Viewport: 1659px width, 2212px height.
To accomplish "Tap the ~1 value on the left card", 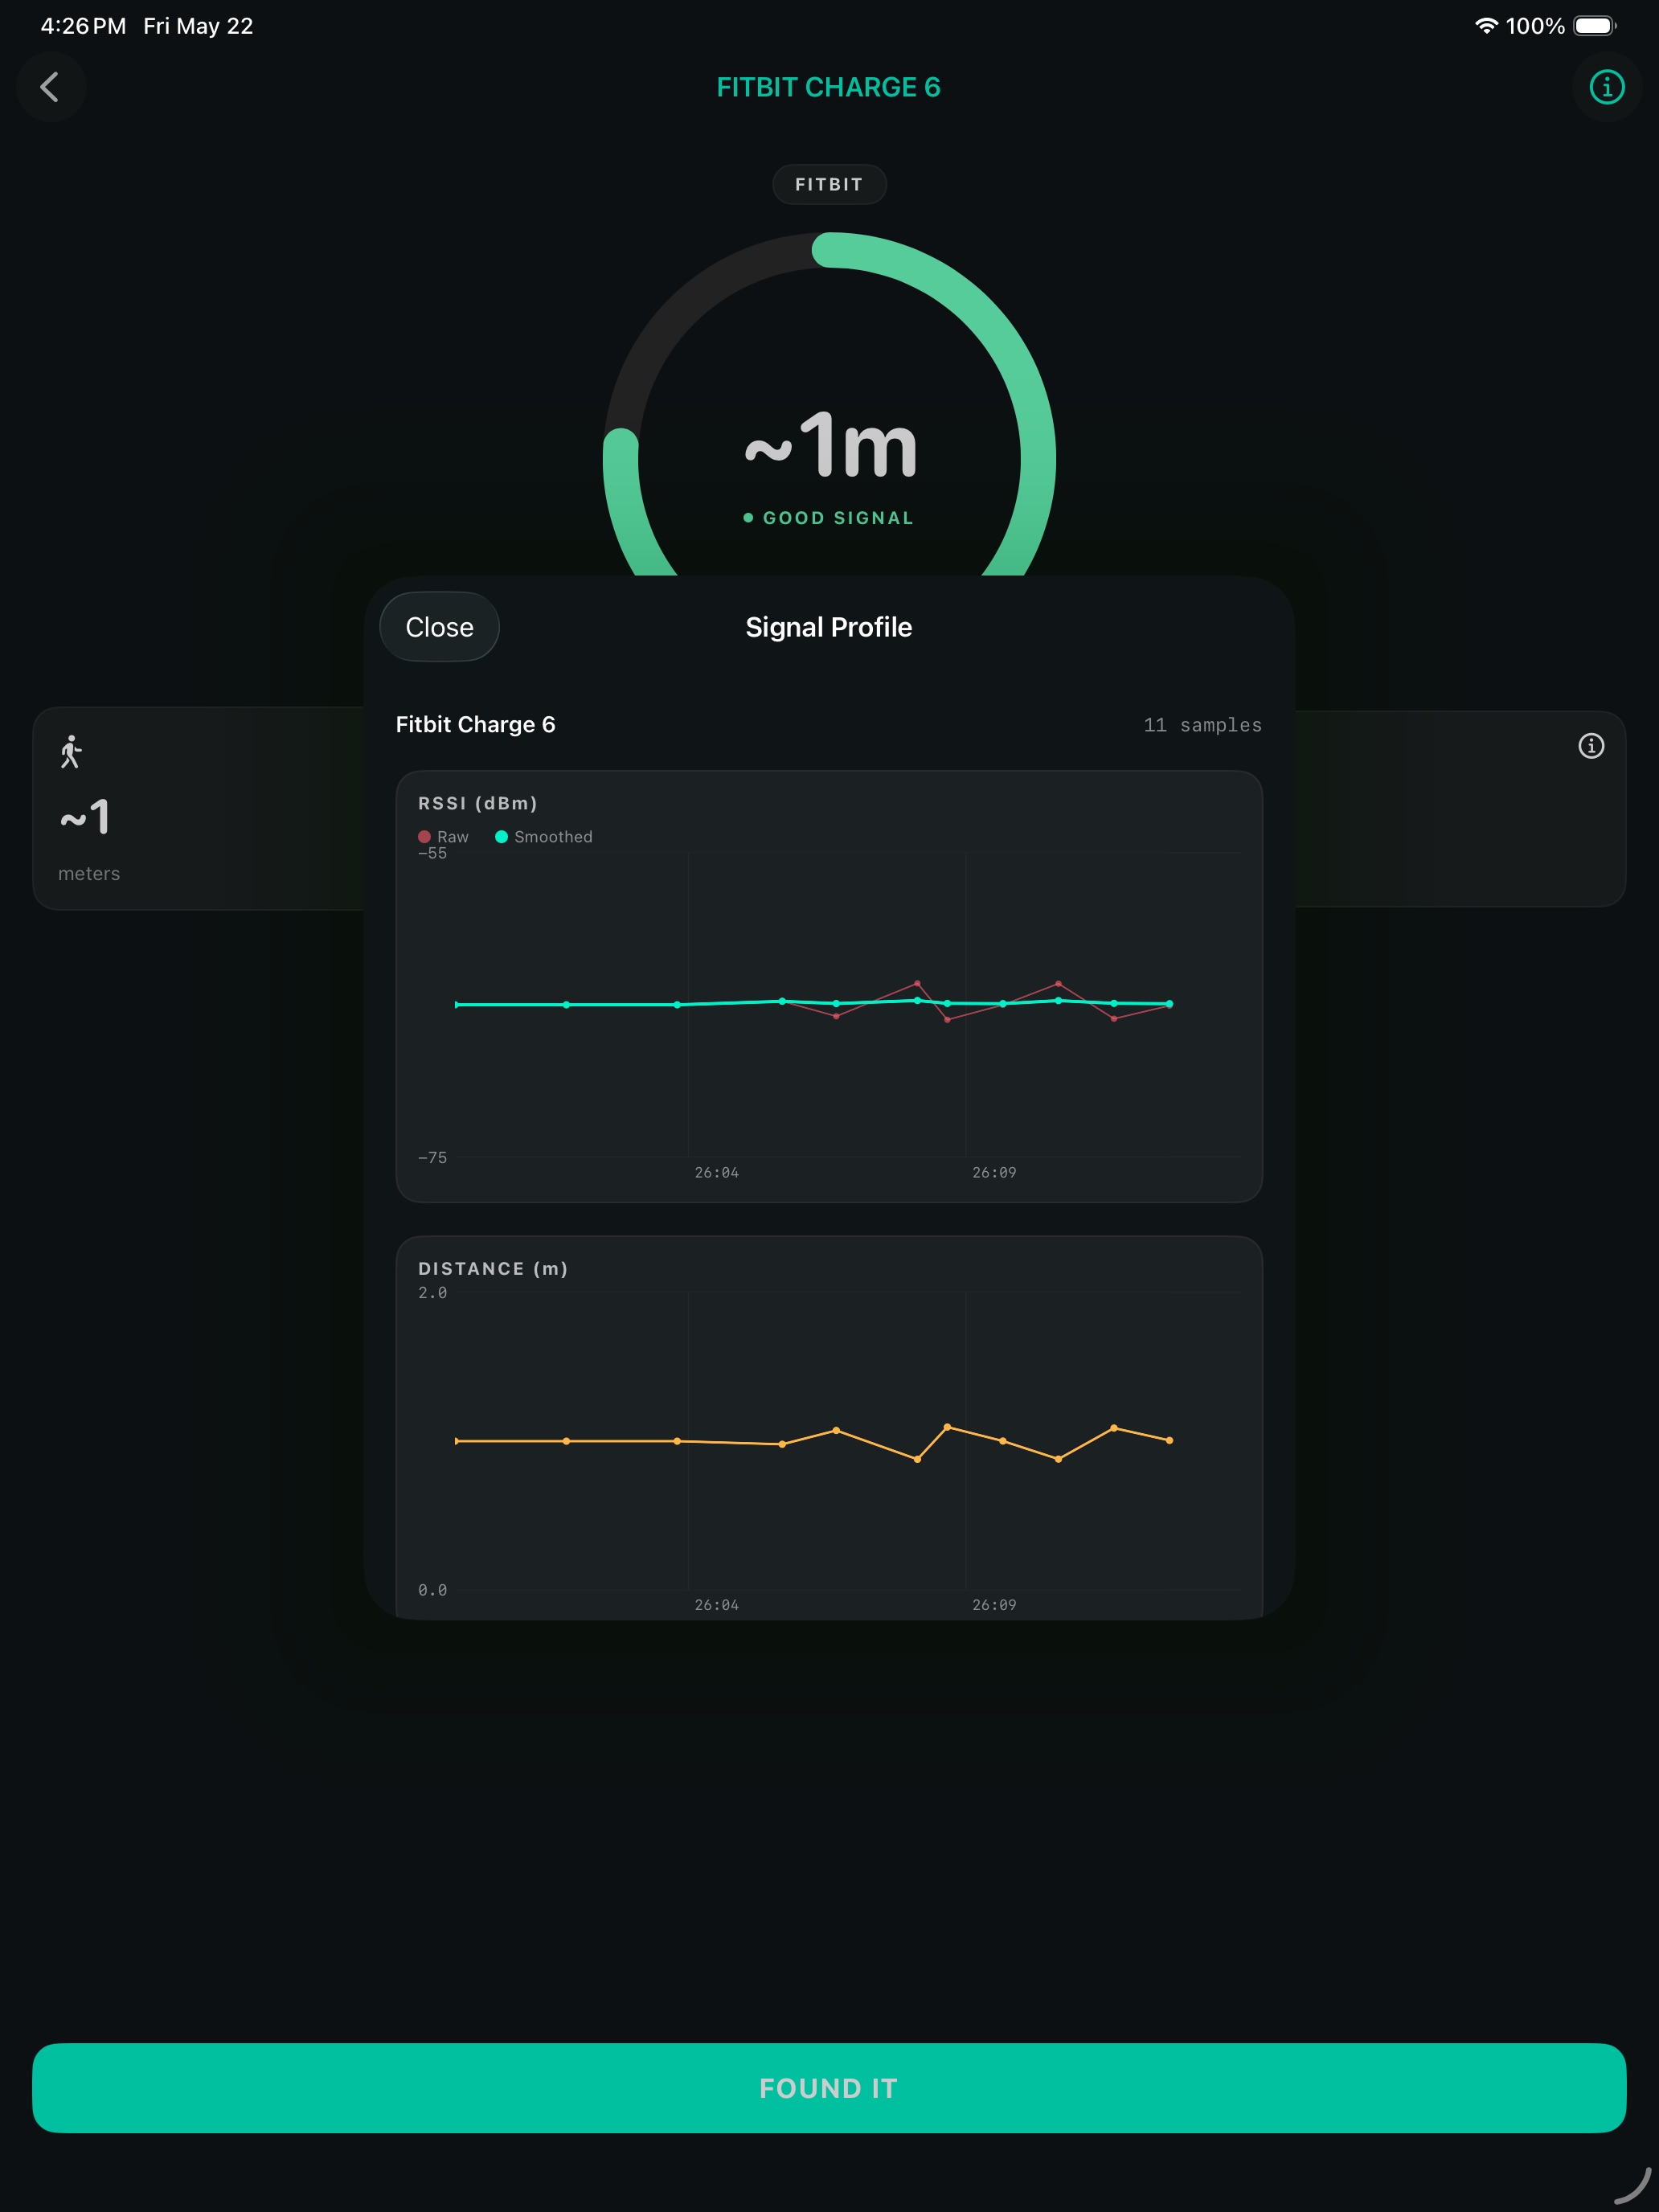I will click(85, 817).
